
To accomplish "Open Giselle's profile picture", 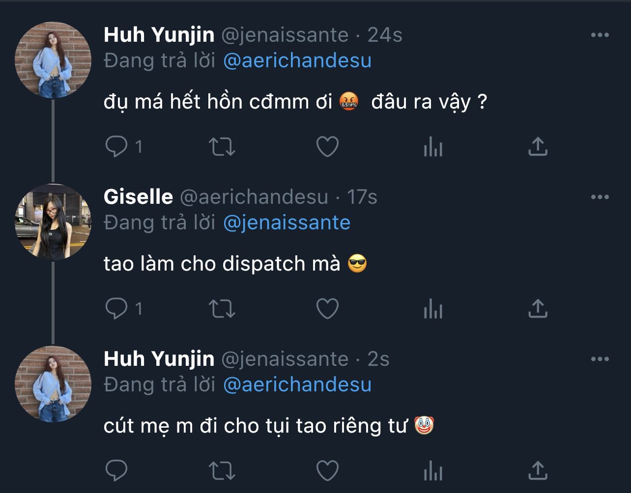I will [x=53, y=222].
